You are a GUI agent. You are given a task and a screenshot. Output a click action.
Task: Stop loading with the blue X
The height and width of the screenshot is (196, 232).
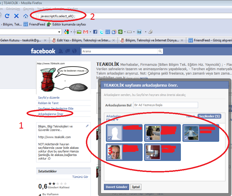click(16, 16)
